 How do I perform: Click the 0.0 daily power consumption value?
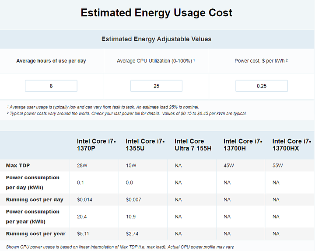coord(129,182)
